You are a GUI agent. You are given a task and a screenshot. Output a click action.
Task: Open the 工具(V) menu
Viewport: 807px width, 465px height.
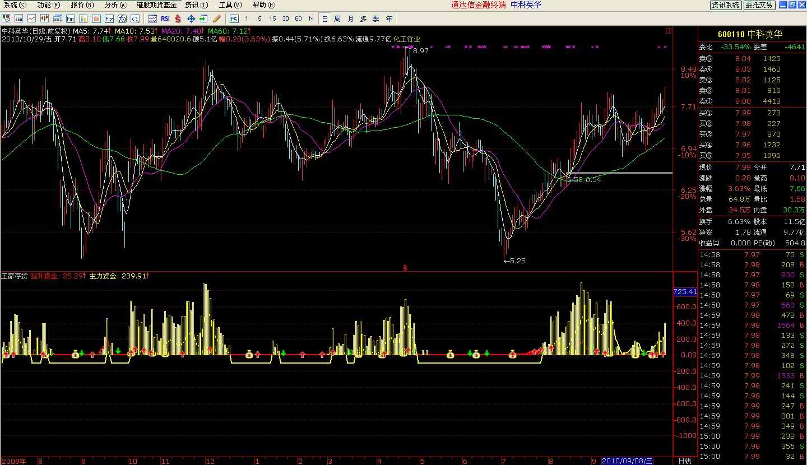[230, 5]
